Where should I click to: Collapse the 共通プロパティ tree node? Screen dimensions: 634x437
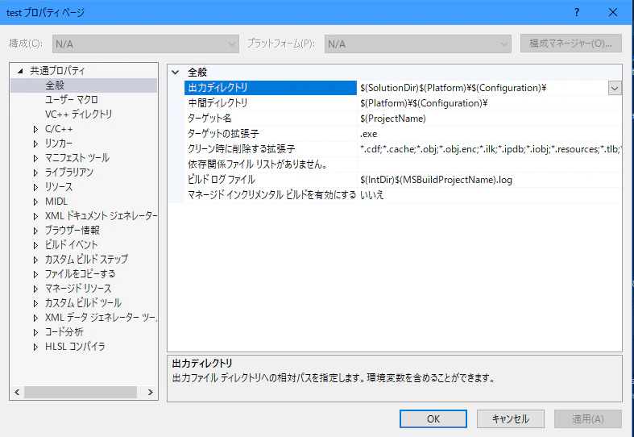[20, 71]
